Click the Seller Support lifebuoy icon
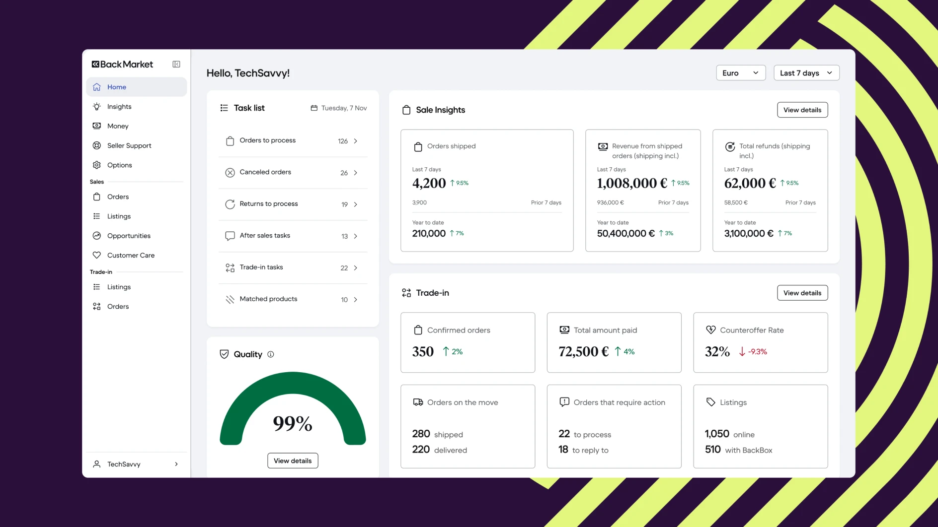The width and height of the screenshot is (938, 527). 97,145
